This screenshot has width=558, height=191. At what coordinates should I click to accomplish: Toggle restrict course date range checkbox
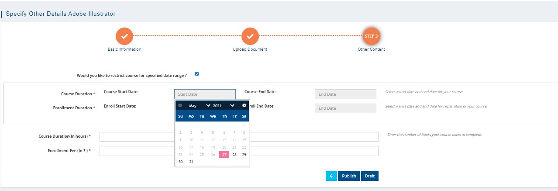tap(197, 74)
